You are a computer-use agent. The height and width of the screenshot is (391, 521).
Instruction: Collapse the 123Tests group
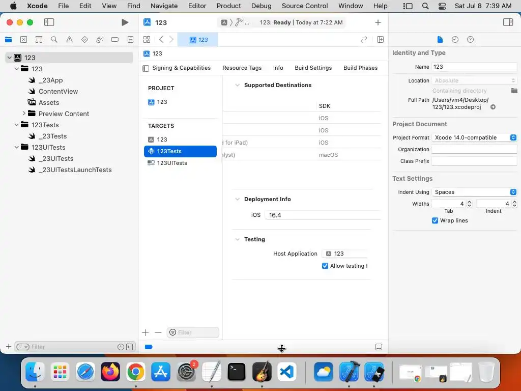pos(17,125)
